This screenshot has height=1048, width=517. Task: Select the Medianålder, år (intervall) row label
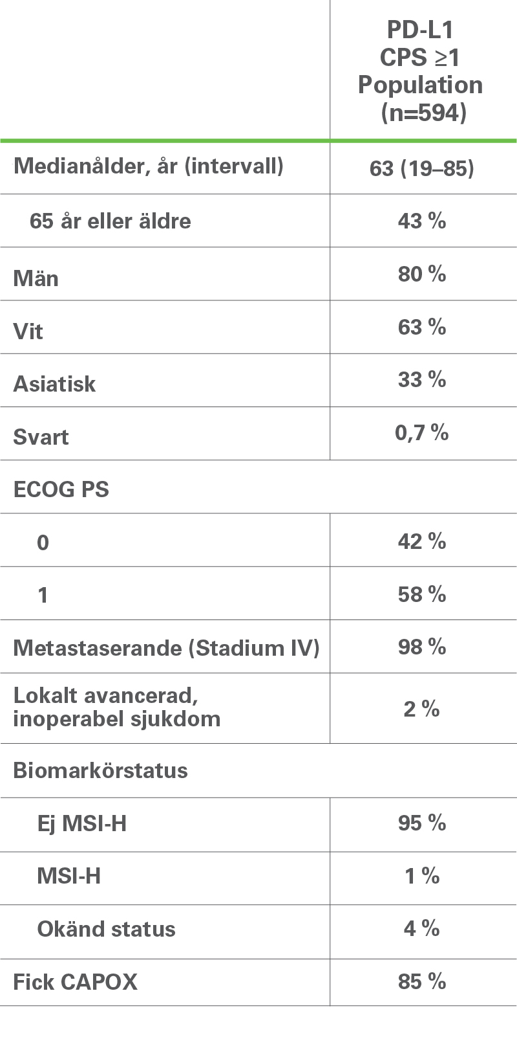click(x=149, y=166)
